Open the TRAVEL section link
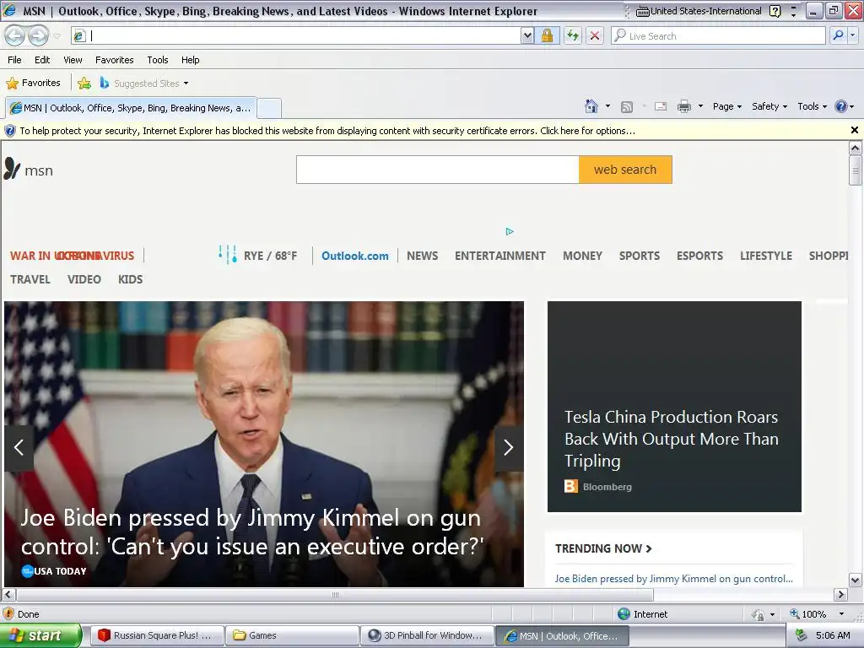This screenshot has height=648, width=864. pyautogui.click(x=30, y=279)
